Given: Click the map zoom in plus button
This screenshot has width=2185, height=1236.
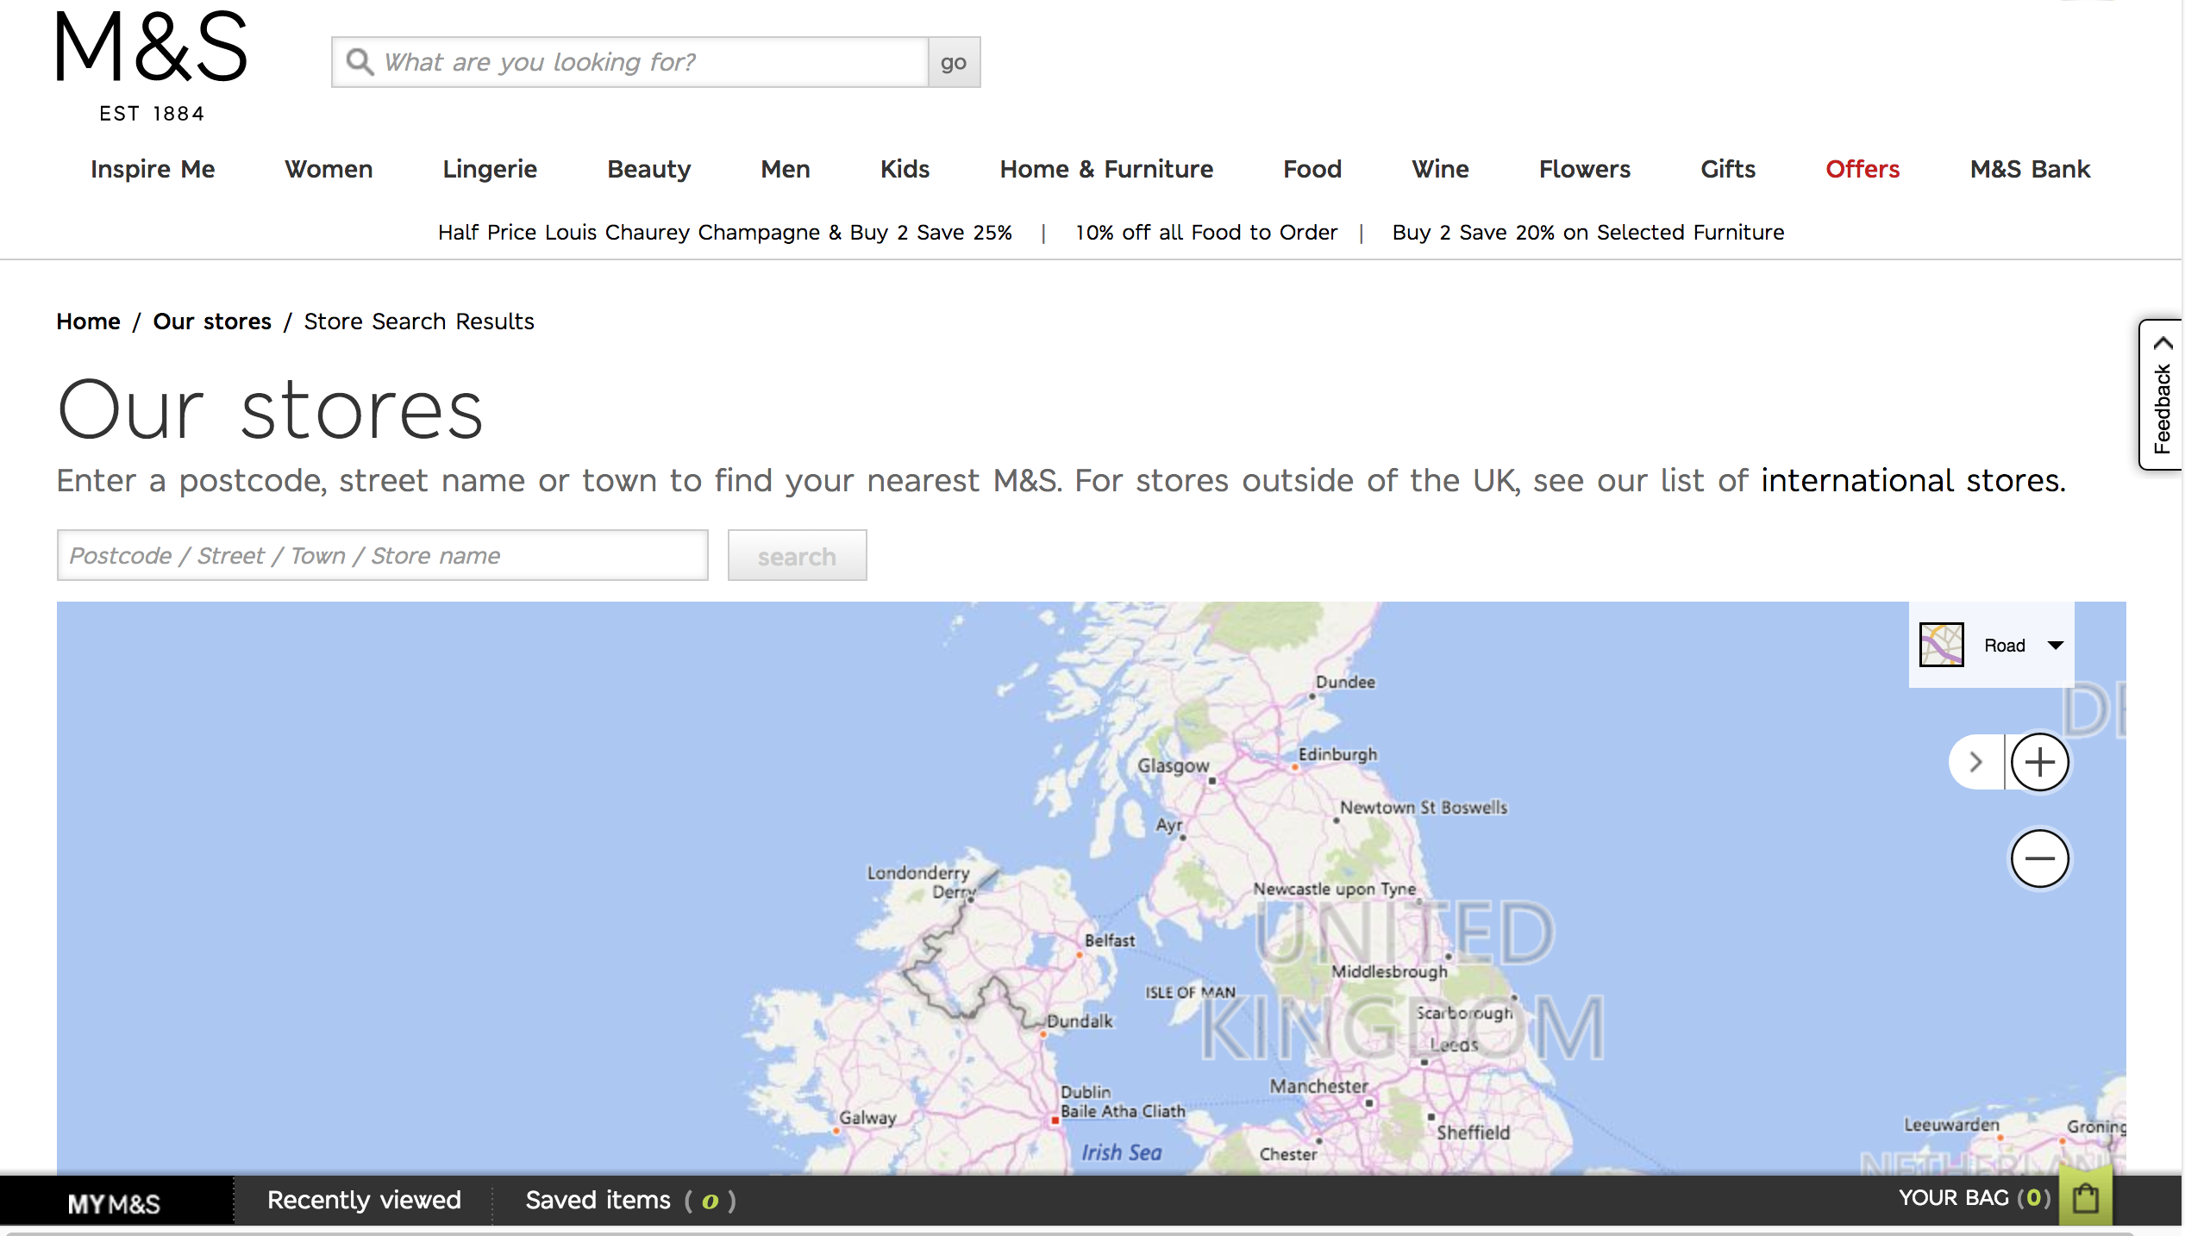Looking at the screenshot, I should (2039, 762).
